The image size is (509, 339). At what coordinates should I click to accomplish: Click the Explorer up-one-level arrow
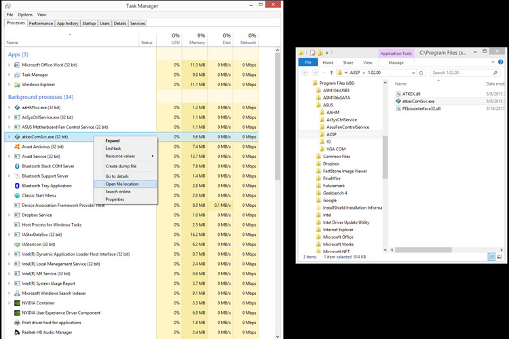331,73
